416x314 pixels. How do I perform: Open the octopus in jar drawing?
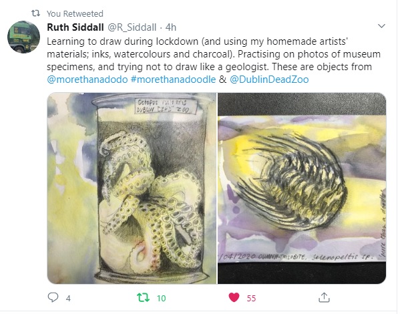[x=132, y=188]
